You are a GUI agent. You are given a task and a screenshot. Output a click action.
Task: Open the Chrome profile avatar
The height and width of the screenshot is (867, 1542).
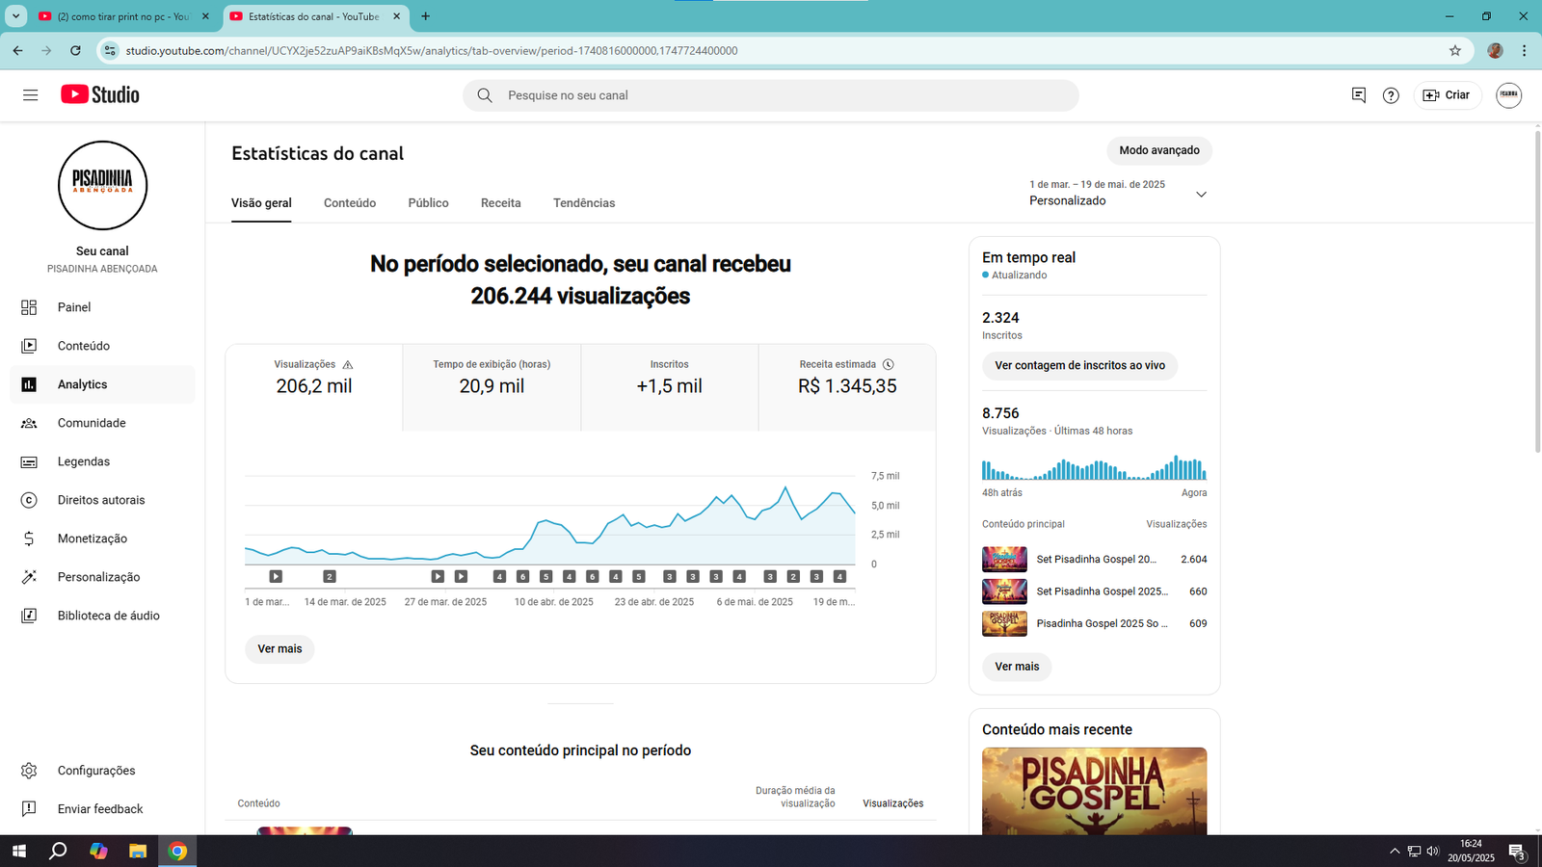tap(1495, 51)
